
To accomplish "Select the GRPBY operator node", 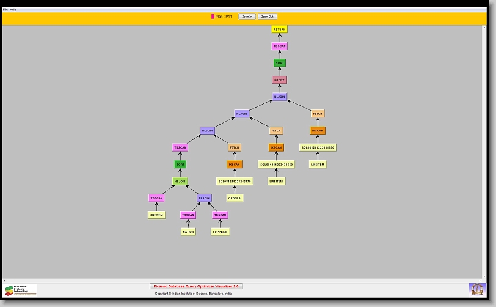I will (279, 80).
